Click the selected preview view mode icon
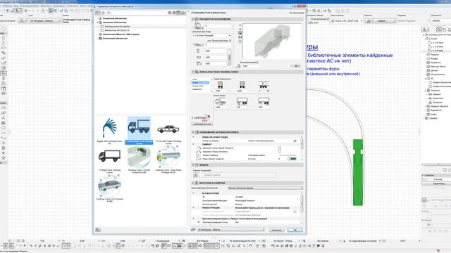This screenshot has width=451, height=253. [x=240, y=33]
